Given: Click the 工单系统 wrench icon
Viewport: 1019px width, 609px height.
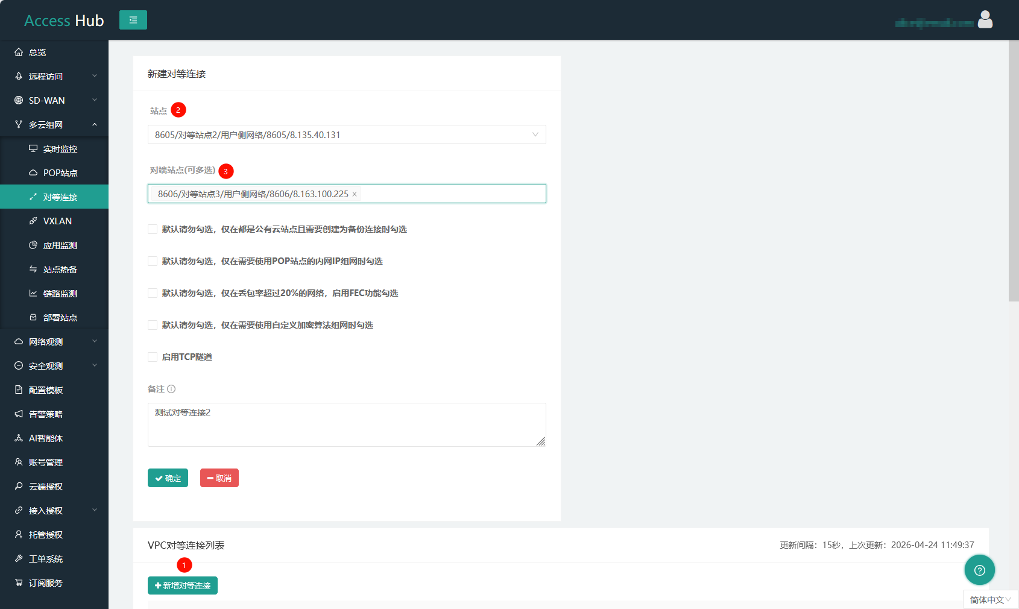Looking at the screenshot, I should point(19,559).
